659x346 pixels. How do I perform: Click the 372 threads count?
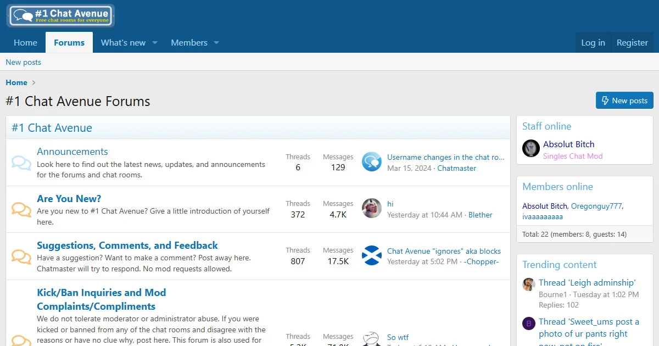298,214
